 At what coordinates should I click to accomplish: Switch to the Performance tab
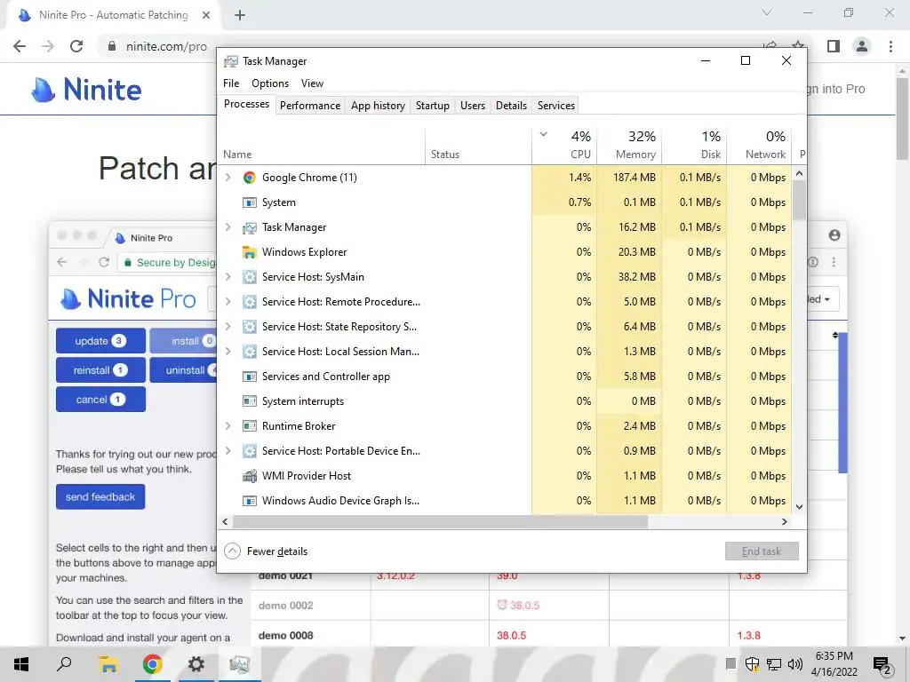pyautogui.click(x=310, y=106)
